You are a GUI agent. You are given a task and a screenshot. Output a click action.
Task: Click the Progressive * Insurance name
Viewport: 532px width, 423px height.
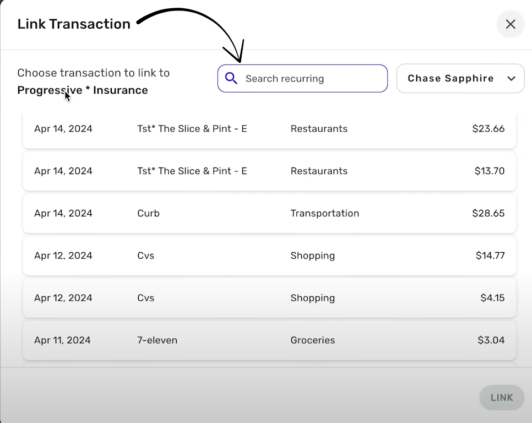(x=83, y=90)
